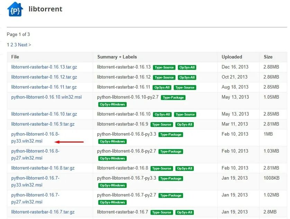Image resolution: width=290 pixels, height=219 pixels.
Task: Click the Type-Package label for 0.16.10-py2.7
Action: coord(173,98)
